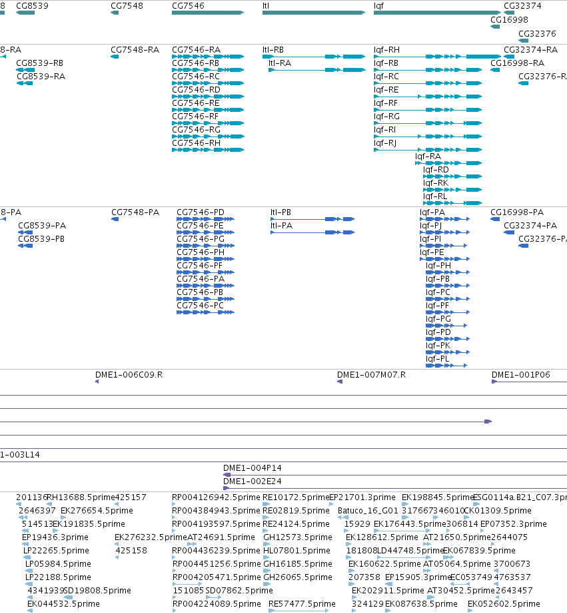Screen dimensions: 567x614
Task: Click transcript lqf-RE
Action: click(386, 90)
